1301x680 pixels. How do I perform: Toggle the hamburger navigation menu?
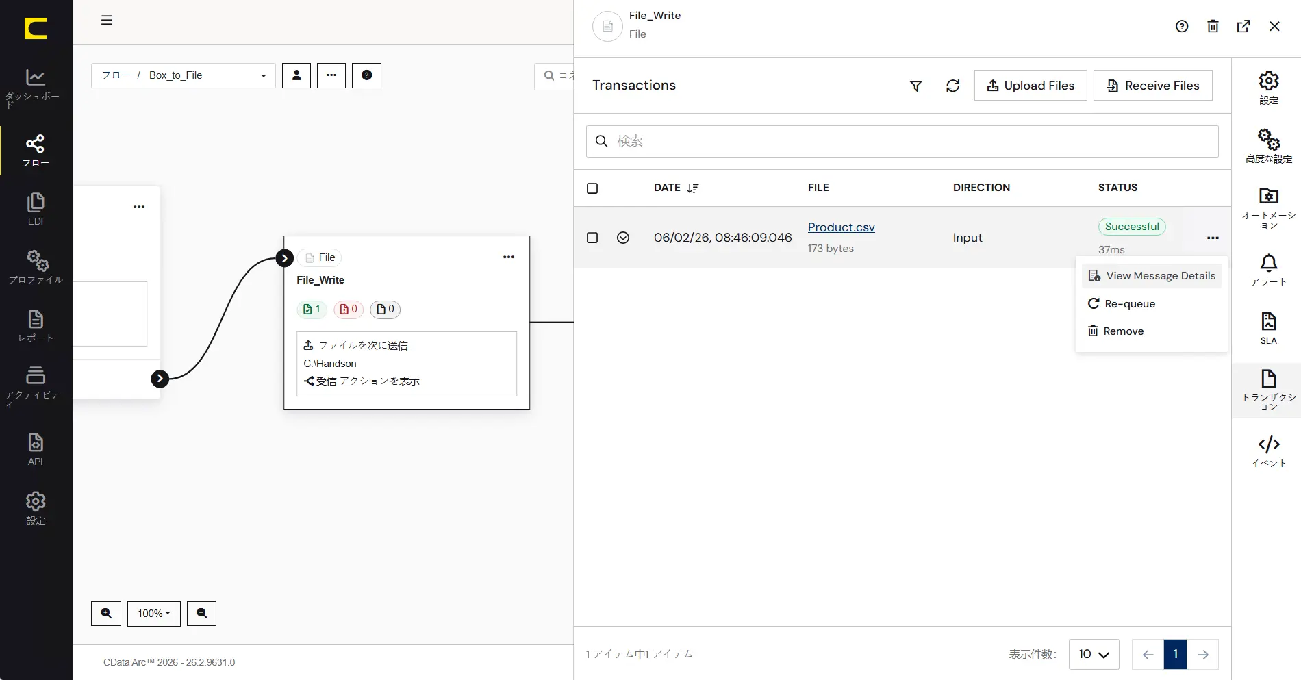point(107,21)
